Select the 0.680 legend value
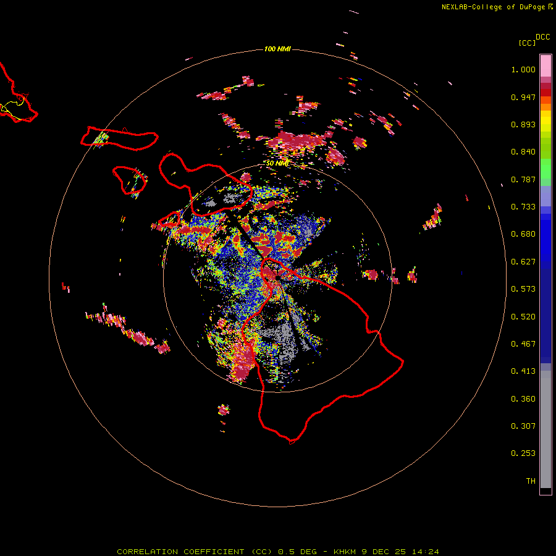 523,234
